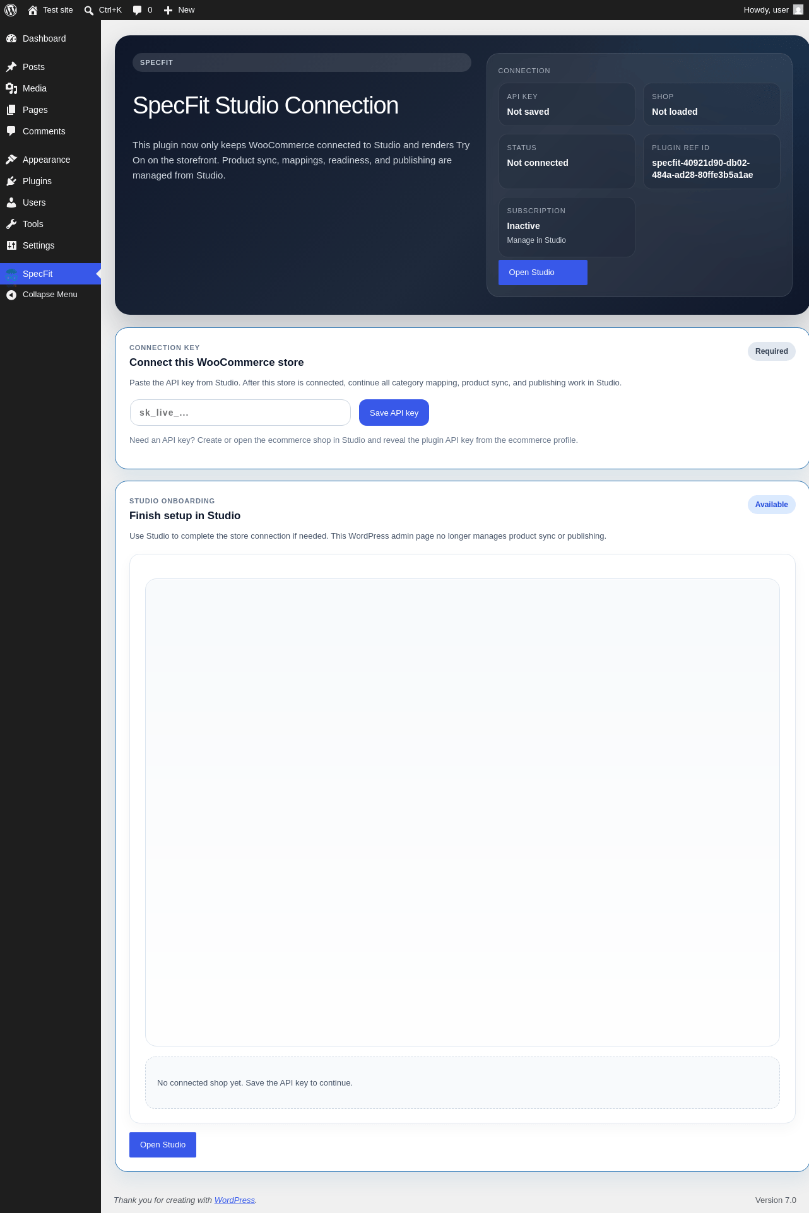Click the 'No connected shop yet' notice

[x=463, y=1083]
